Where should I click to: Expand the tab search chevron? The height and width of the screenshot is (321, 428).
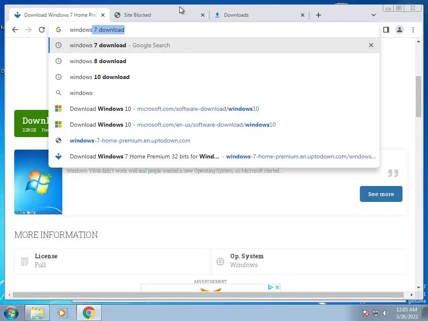pyautogui.click(x=373, y=15)
